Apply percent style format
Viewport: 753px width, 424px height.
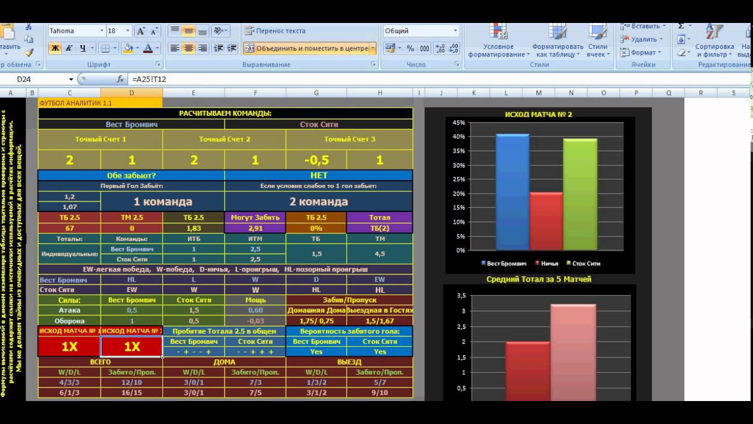(x=410, y=48)
